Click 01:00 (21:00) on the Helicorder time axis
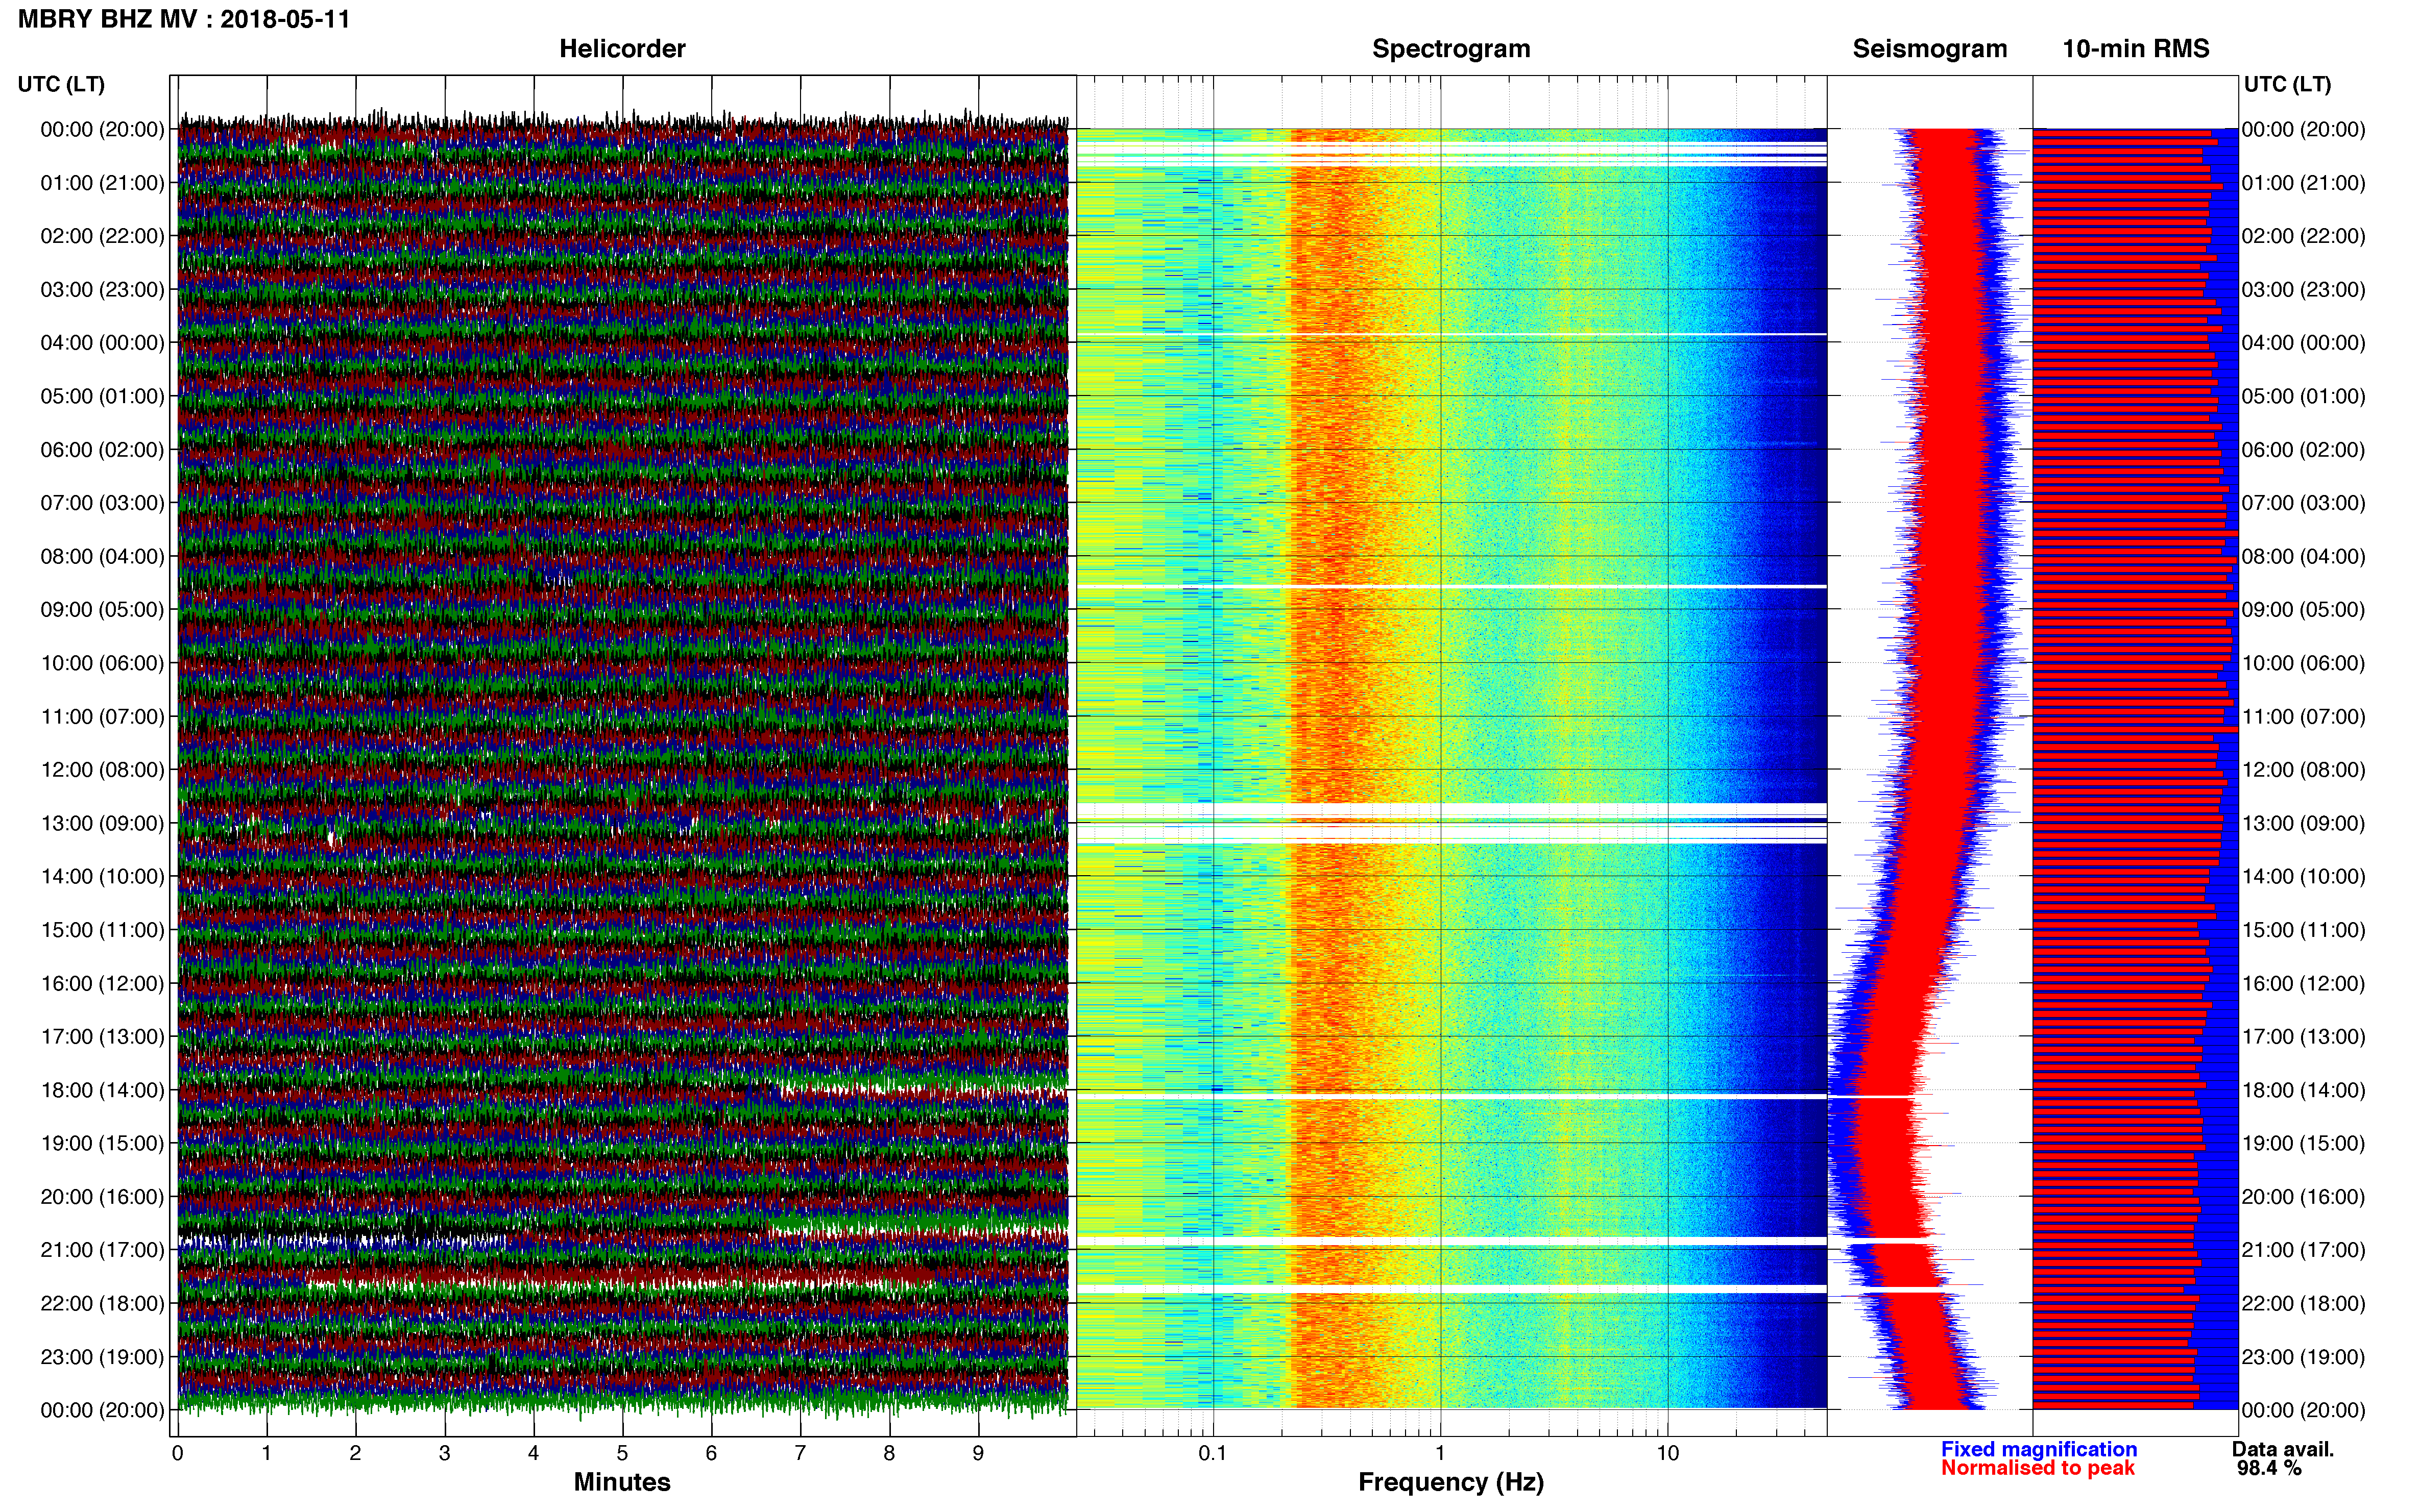 102,183
